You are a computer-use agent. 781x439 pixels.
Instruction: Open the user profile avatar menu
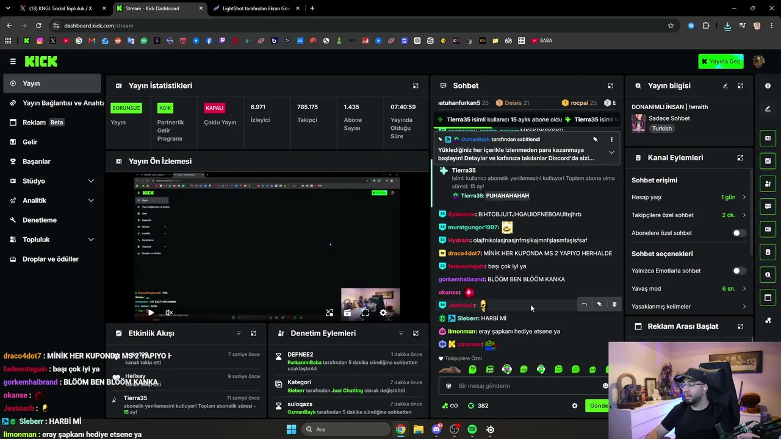pos(758,62)
